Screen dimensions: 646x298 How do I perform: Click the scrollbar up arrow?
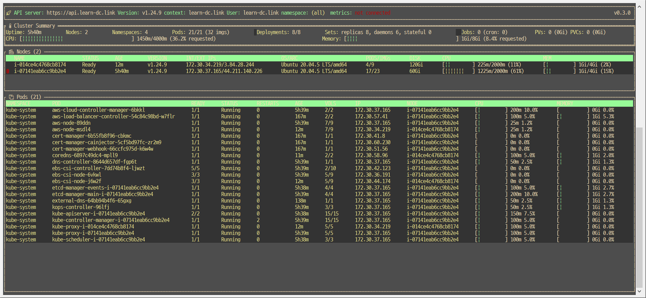point(639,6)
